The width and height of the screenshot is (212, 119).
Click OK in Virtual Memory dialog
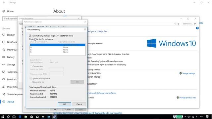[64, 104]
